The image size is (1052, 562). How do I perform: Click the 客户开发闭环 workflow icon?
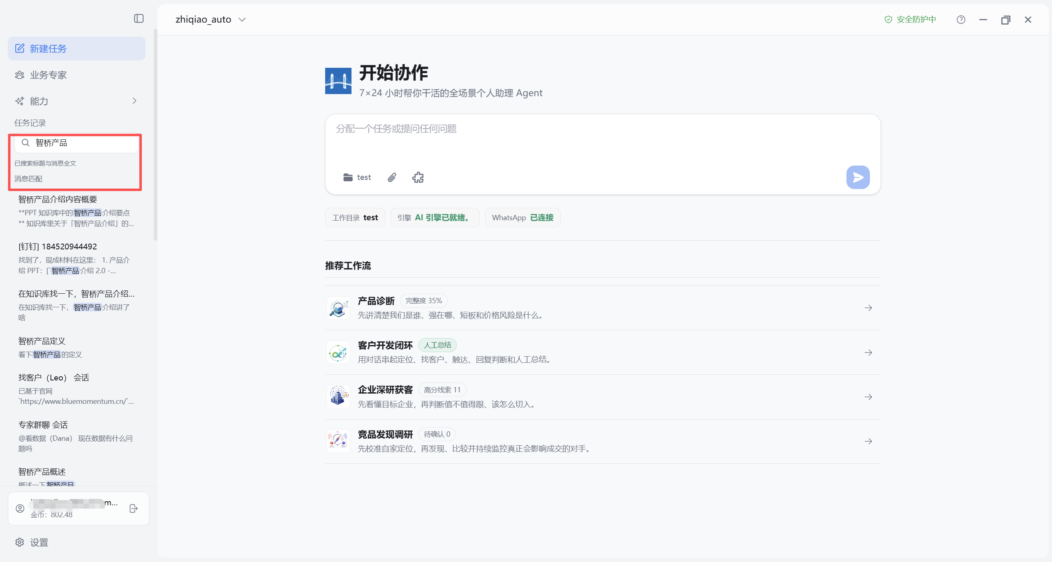[x=338, y=352]
